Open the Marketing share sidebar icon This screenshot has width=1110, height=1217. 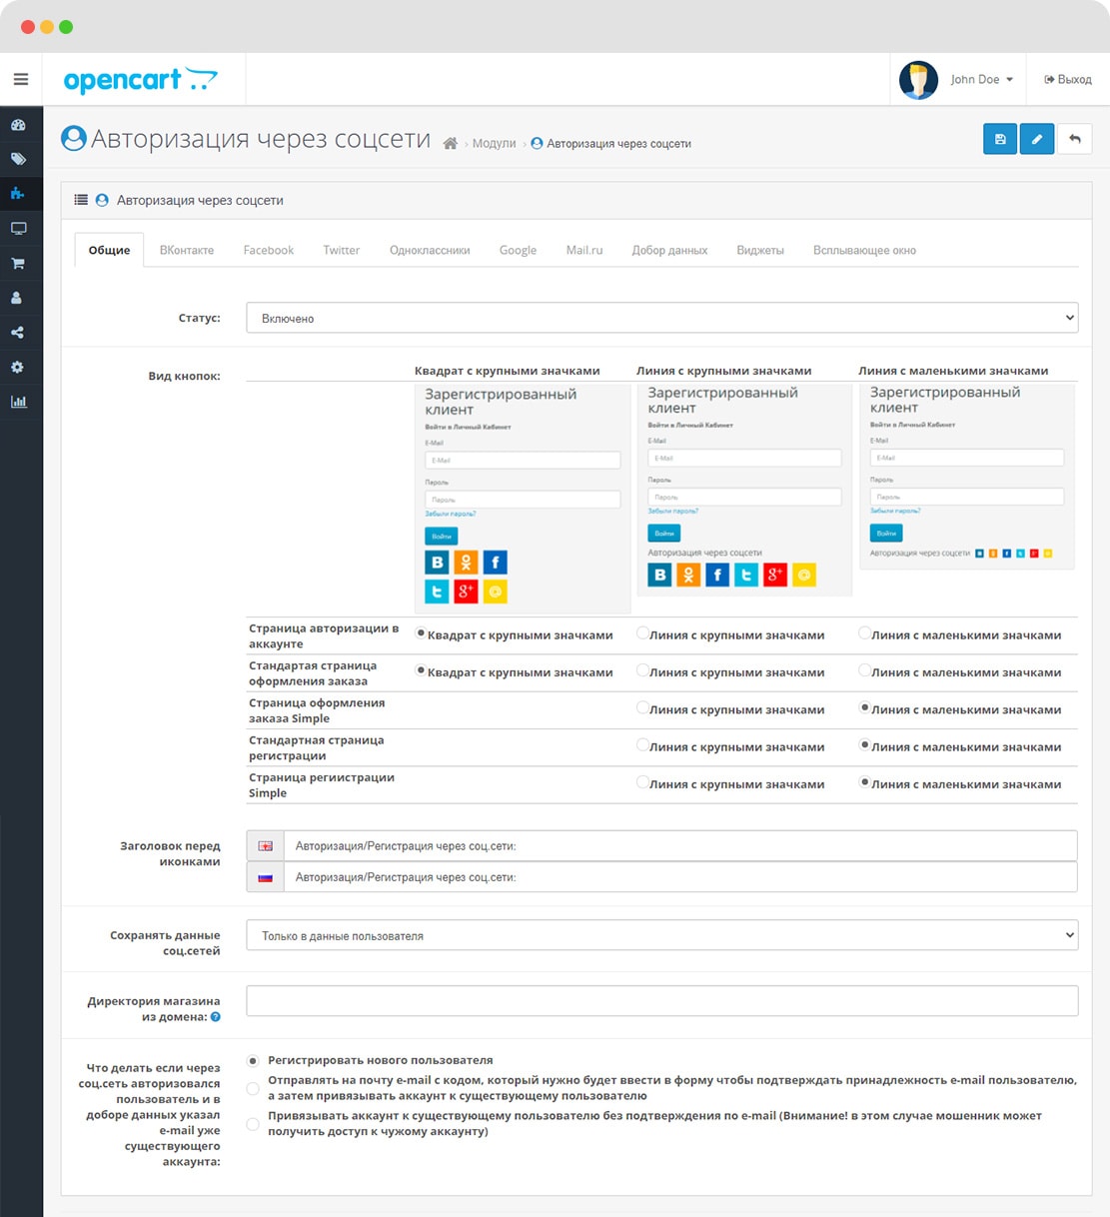18,333
